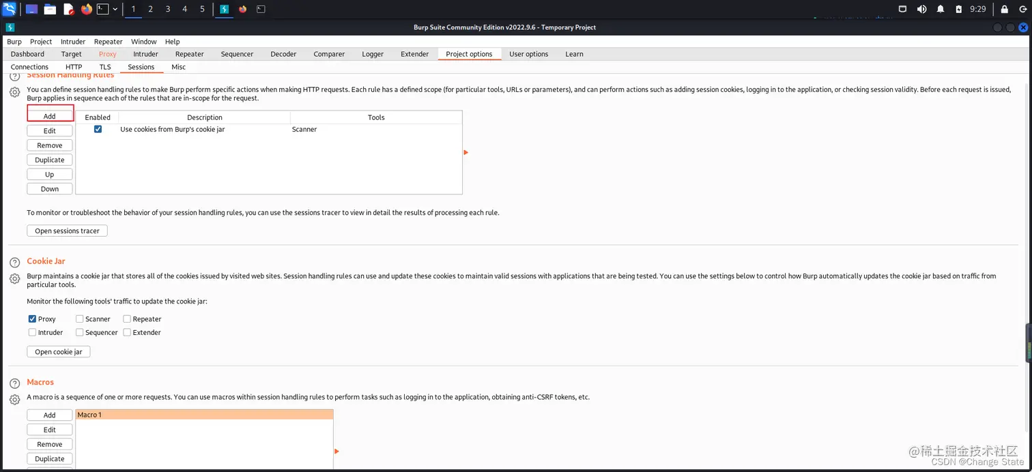Switch to the Learn tab
This screenshot has width=1032, height=472.
575,54
